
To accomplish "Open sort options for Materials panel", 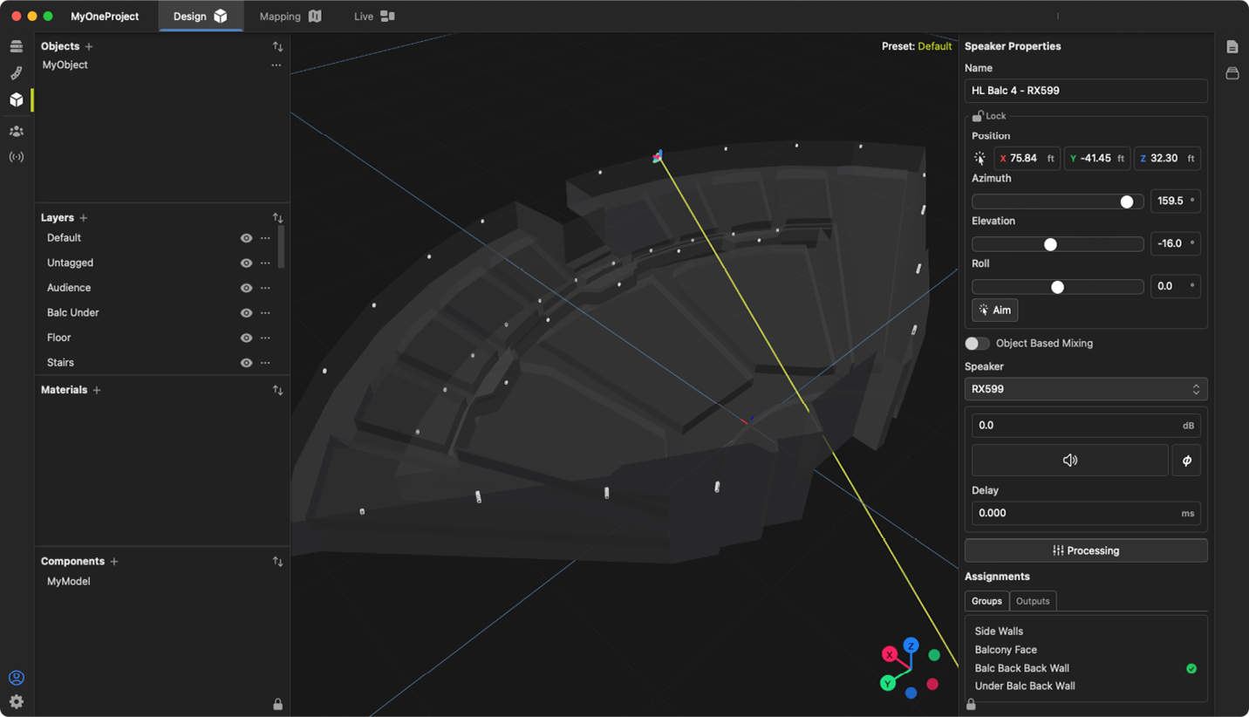I will coord(277,390).
